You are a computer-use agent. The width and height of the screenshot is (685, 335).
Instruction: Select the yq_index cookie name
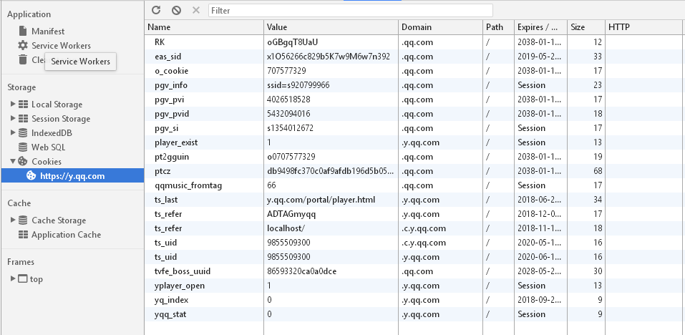(172, 300)
